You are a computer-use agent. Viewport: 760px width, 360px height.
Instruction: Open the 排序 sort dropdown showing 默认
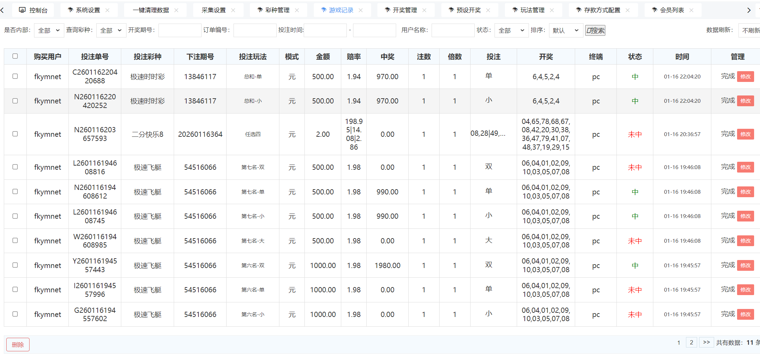pos(565,30)
